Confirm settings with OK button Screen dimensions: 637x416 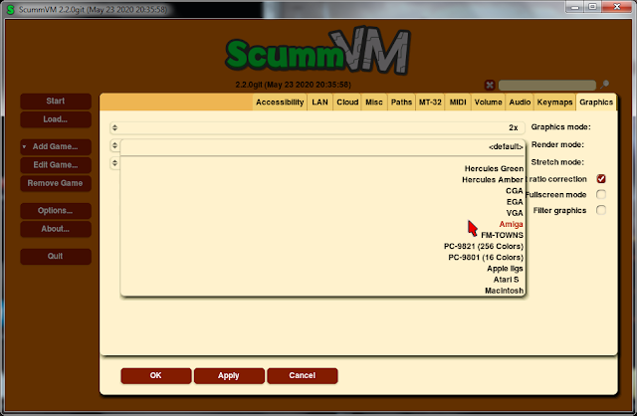tap(156, 376)
